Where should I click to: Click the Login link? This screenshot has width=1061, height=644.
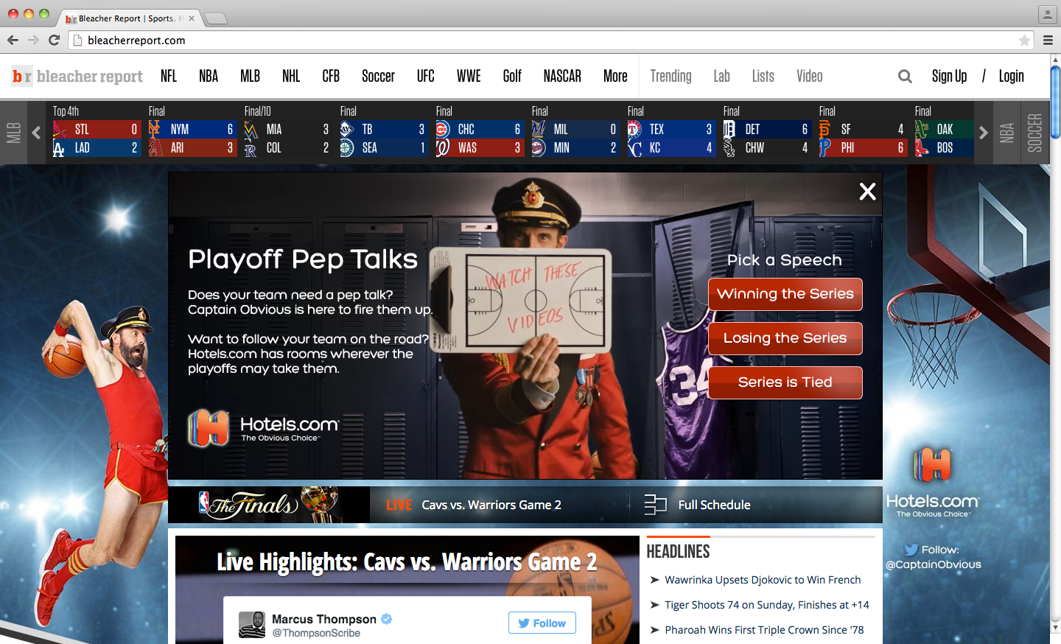1012,76
